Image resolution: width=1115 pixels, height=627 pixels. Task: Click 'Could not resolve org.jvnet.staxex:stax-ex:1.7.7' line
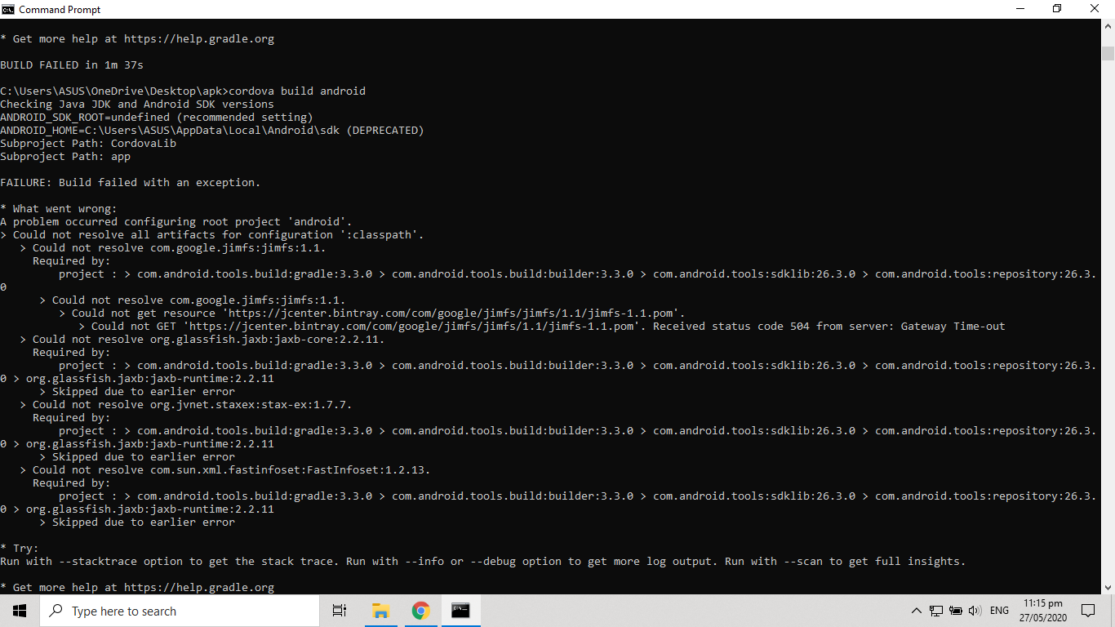pos(186,404)
